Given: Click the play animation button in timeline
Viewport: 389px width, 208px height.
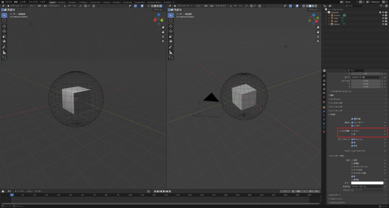Looking at the screenshot, I should [x=164, y=191].
